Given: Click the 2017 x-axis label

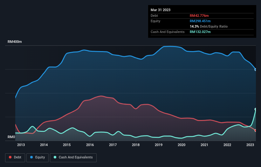Looking at the screenshot, I should (113, 145).
